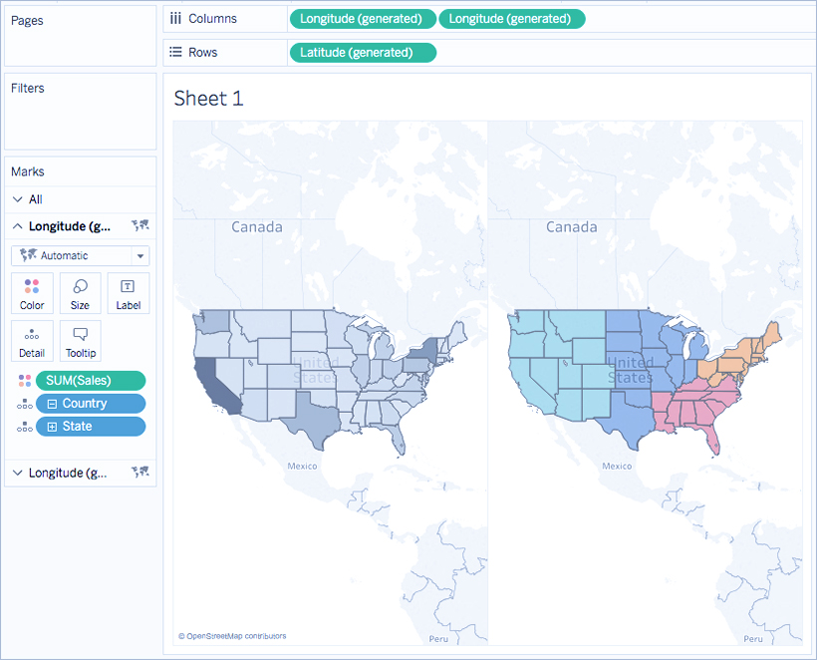Click detail icon beside State pill
Image resolution: width=817 pixels, height=660 pixels.
pos(24,427)
